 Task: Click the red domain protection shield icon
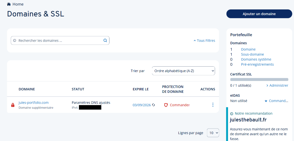coord(166,105)
